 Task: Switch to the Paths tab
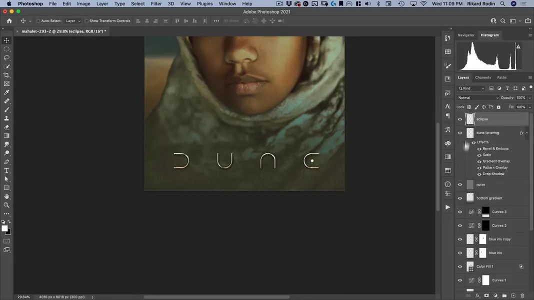pyautogui.click(x=501, y=77)
